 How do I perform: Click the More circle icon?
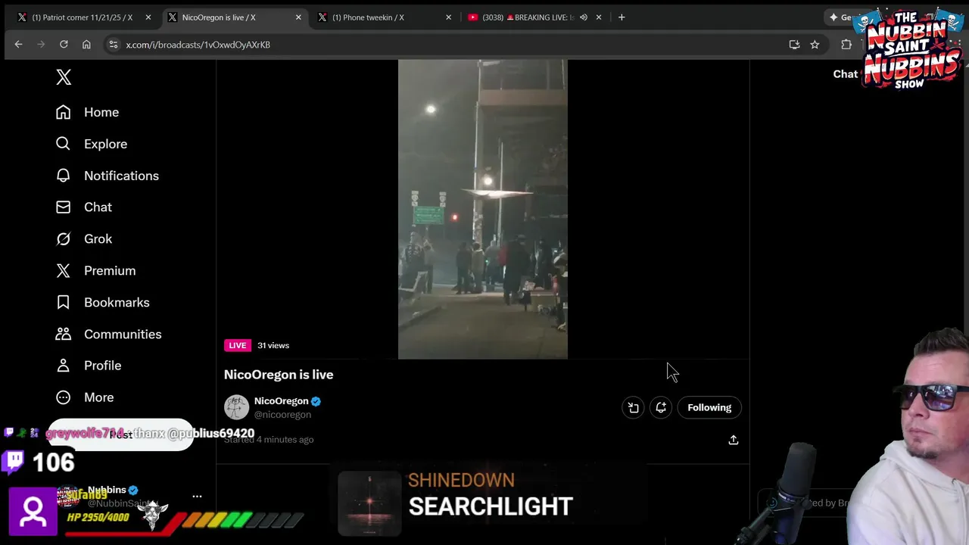64,397
